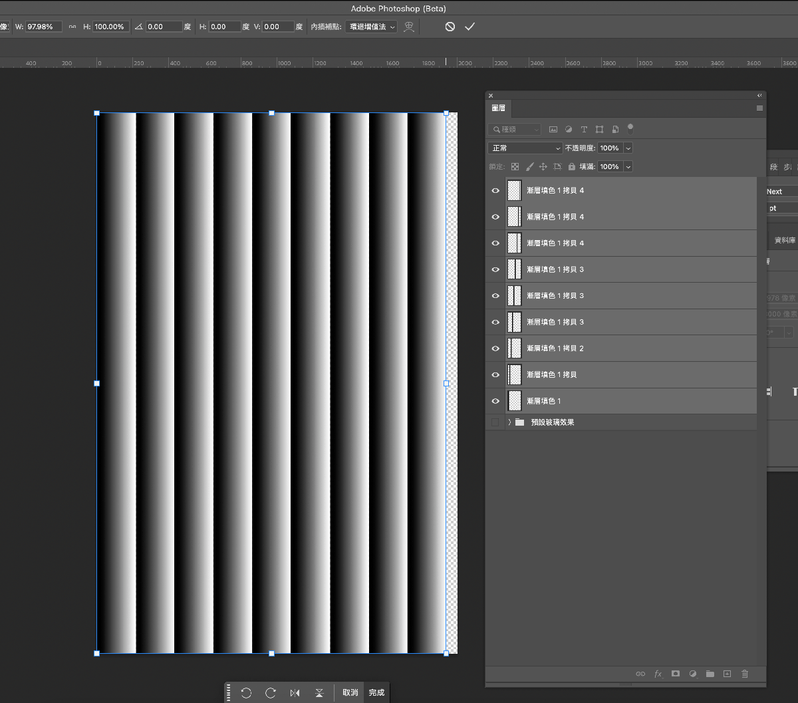
Task: Flip horizontally using the contextual bar icon
Action: point(295,692)
